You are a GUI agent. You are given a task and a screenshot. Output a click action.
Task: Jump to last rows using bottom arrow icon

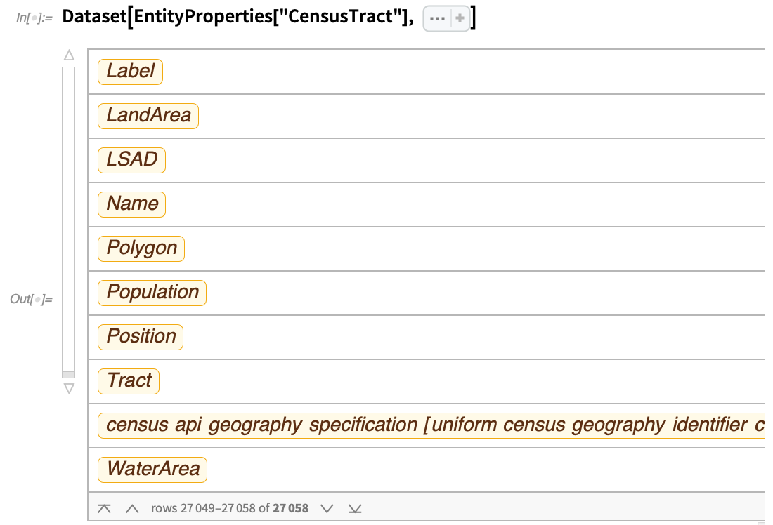(x=355, y=508)
